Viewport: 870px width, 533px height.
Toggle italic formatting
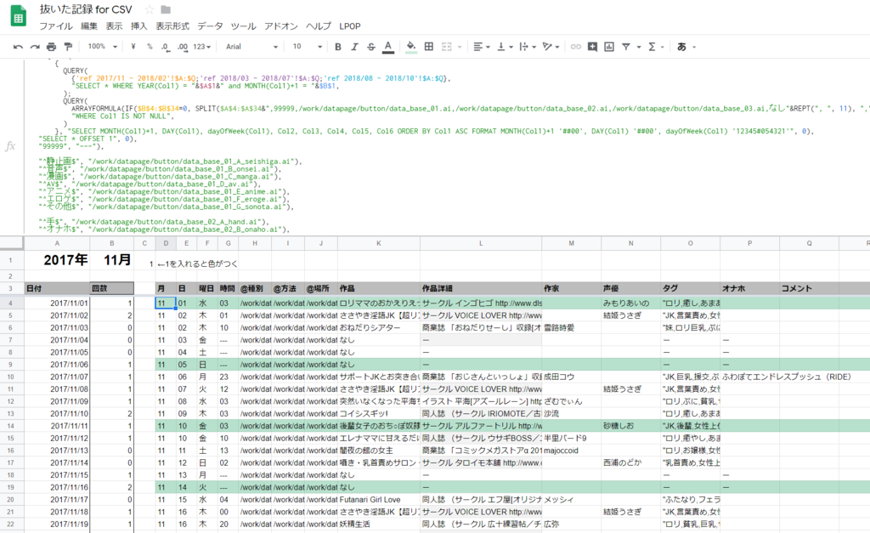coord(354,47)
